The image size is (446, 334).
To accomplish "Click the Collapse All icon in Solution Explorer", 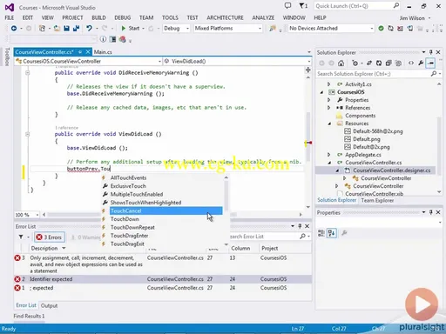I will tap(389, 63).
